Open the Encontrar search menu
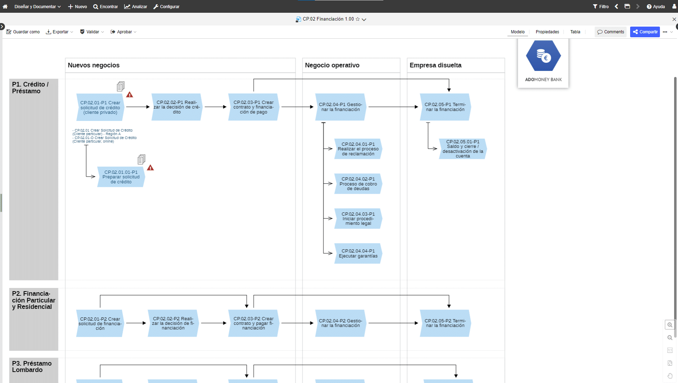This screenshot has height=383, width=678. 106,6
